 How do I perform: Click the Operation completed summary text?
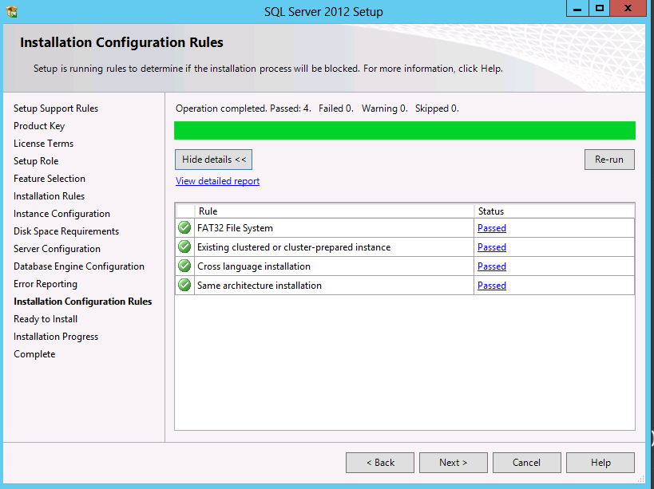pos(317,108)
